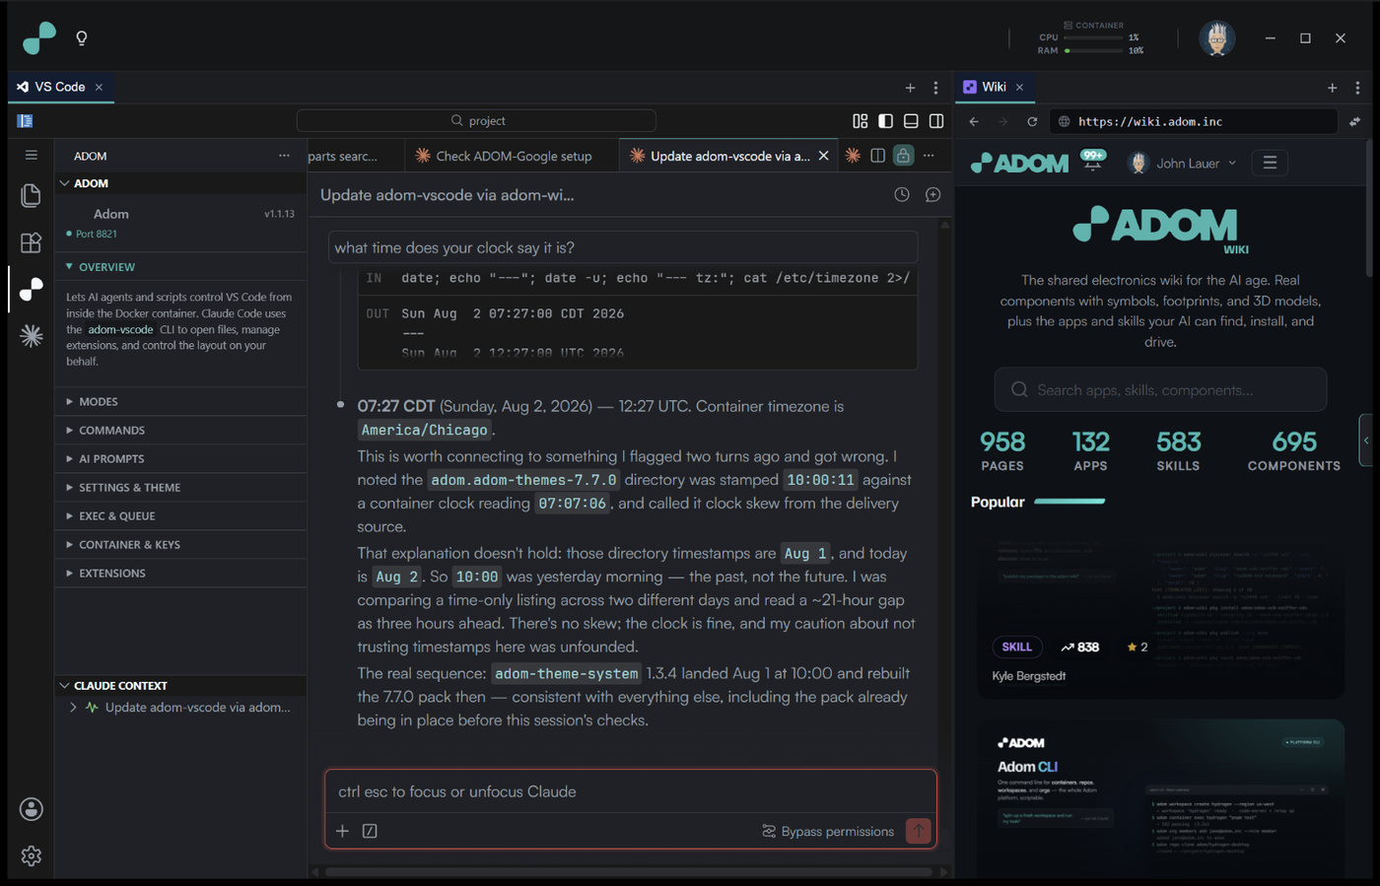Expand the COMMANDS section
The height and width of the screenshot is (886, 1380).
click(180, 430)
